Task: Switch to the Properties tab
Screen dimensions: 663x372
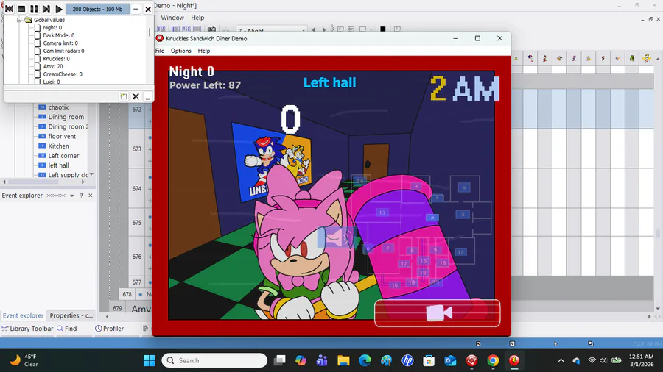Action: [71, 315]
